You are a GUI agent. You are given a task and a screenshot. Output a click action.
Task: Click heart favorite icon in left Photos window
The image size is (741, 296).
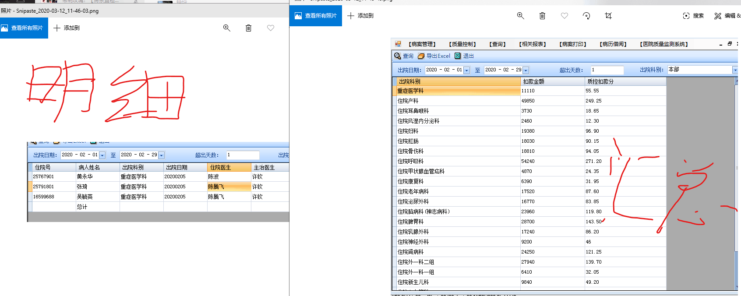point(271,28)
